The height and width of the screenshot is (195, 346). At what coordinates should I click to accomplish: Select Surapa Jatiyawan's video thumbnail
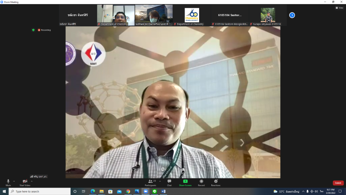(268, 15)
